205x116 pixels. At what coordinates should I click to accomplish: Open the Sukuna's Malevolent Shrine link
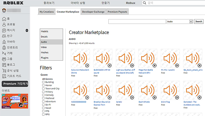click(x=80, y=71)
